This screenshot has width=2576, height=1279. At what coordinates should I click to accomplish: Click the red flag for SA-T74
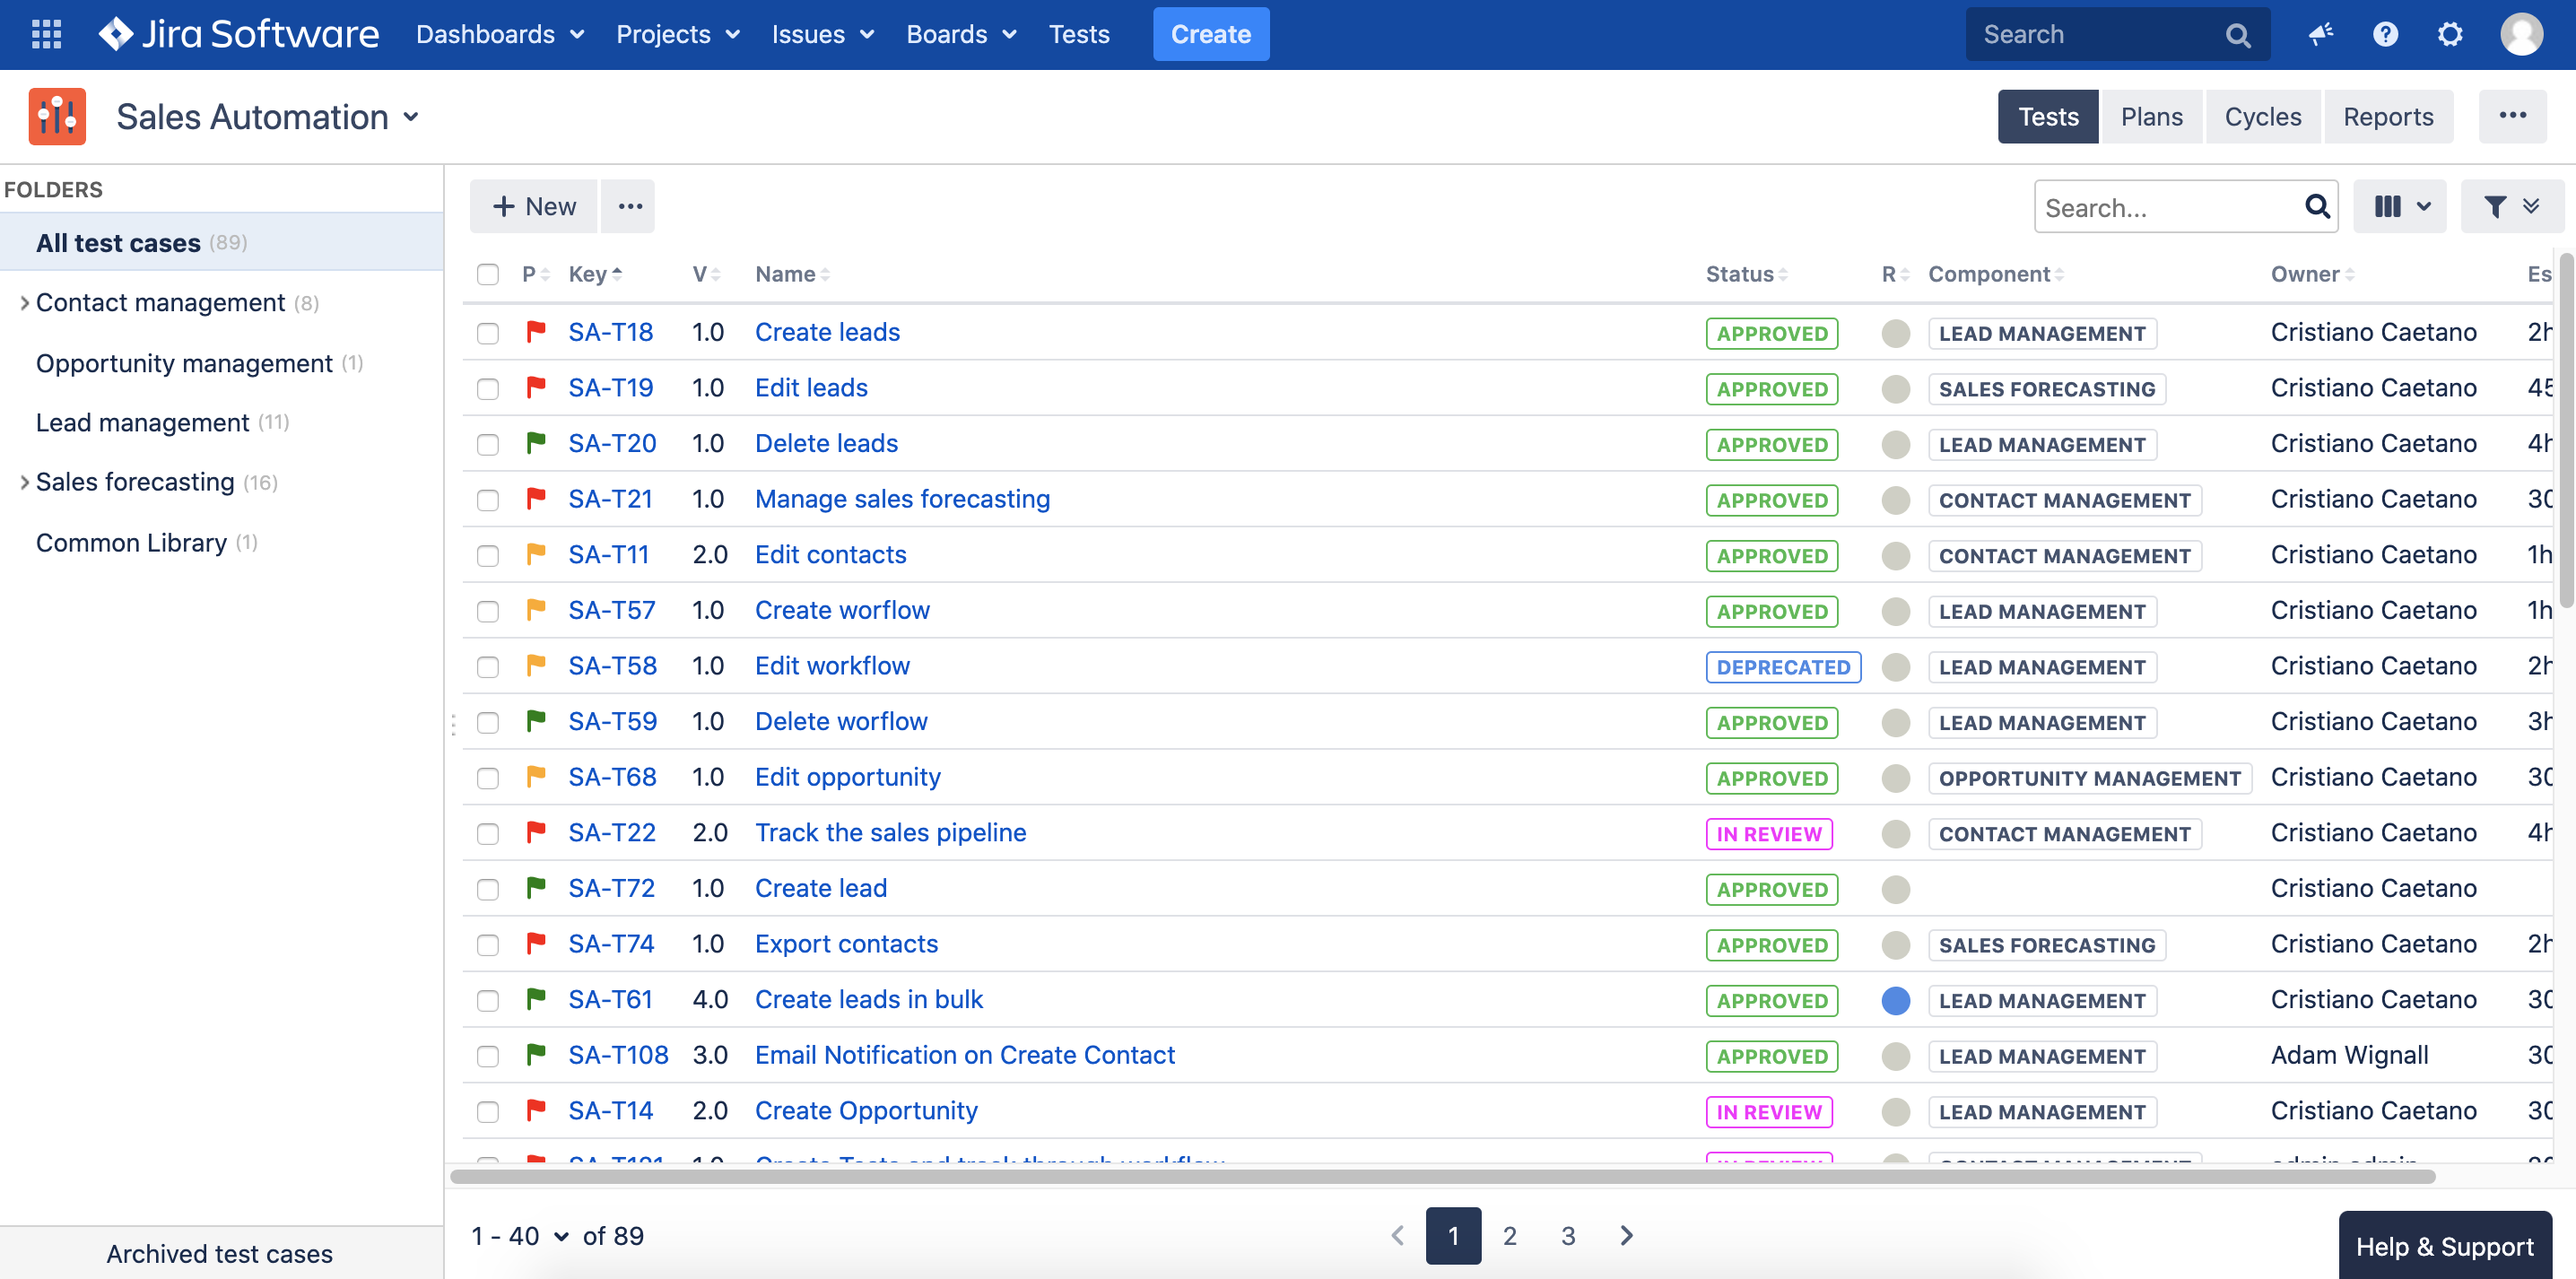click(x=536, y=942)
